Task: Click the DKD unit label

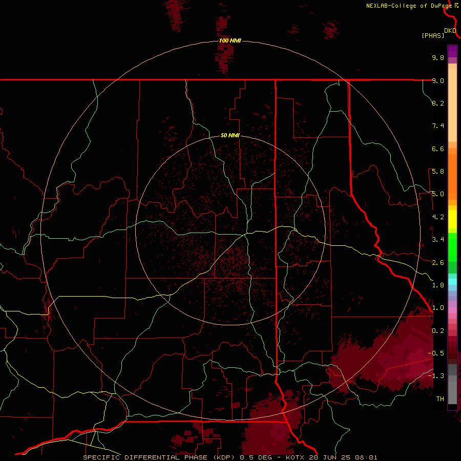Action: click(450, 31)
